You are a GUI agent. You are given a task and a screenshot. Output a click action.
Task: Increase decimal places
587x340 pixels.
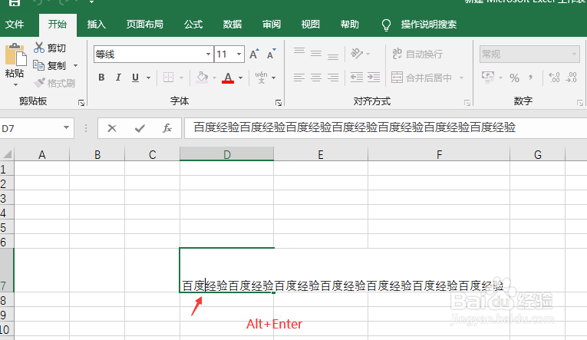554,78
